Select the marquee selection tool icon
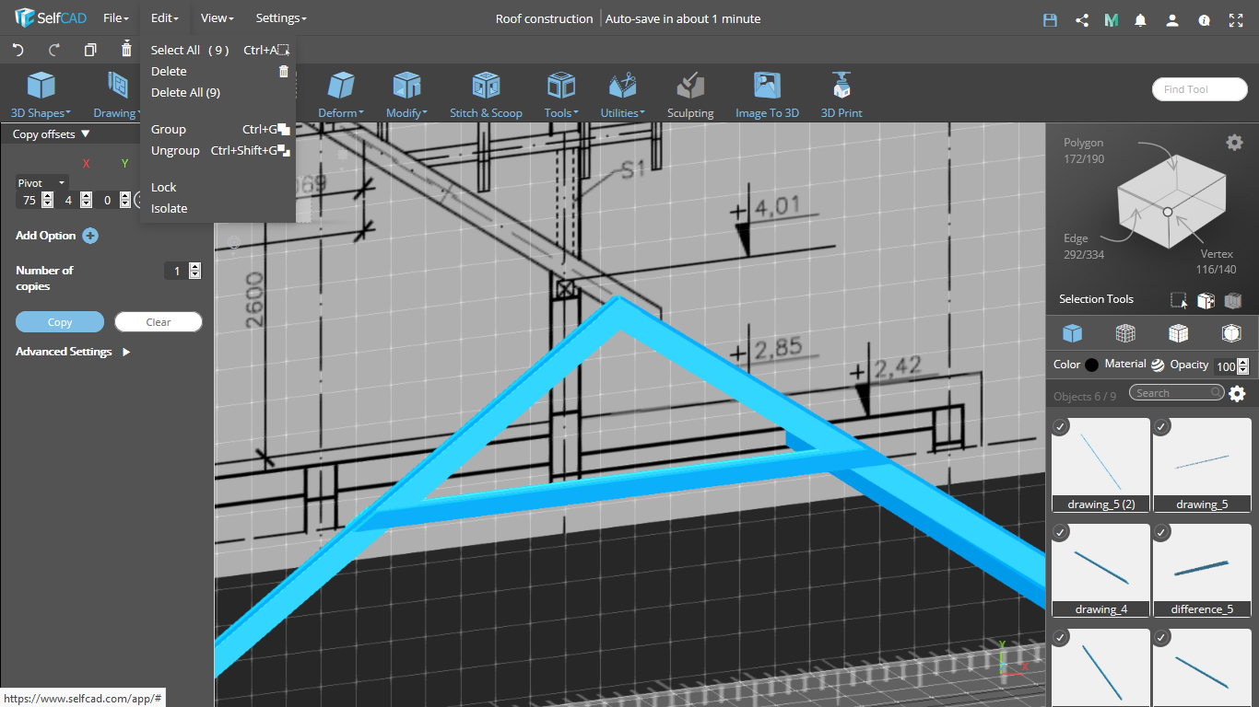The height and width of the screenshot is (707, 1259). (1179, 300)
